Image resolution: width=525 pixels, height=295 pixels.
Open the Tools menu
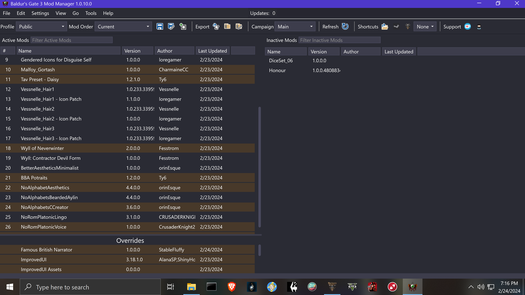91,13
